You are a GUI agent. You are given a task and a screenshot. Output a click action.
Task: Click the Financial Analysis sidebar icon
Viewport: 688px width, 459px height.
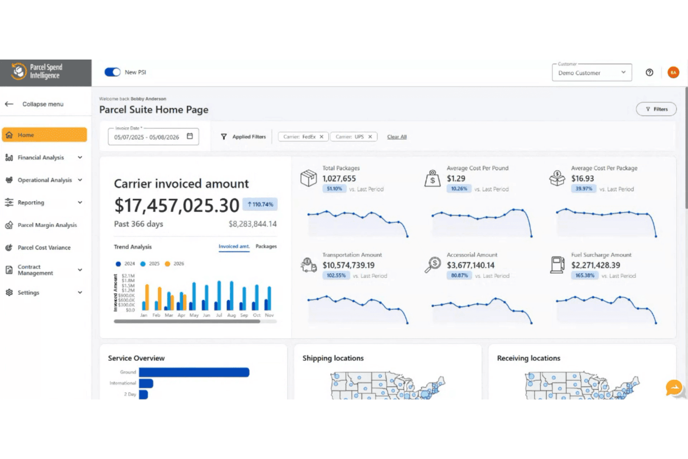(x=9, y=158)
